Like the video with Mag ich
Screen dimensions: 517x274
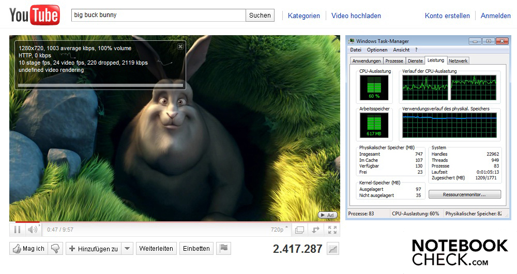pyautogui.click(x=28, y=249)
